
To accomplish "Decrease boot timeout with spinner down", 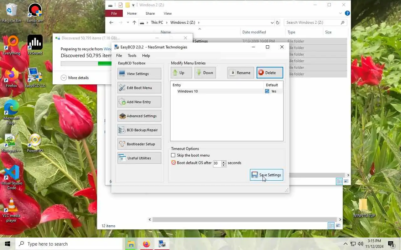I will (x=224, y=165).
